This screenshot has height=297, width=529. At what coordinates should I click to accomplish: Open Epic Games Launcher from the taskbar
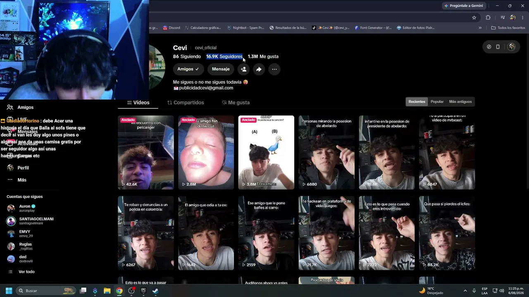pos(143,291)
